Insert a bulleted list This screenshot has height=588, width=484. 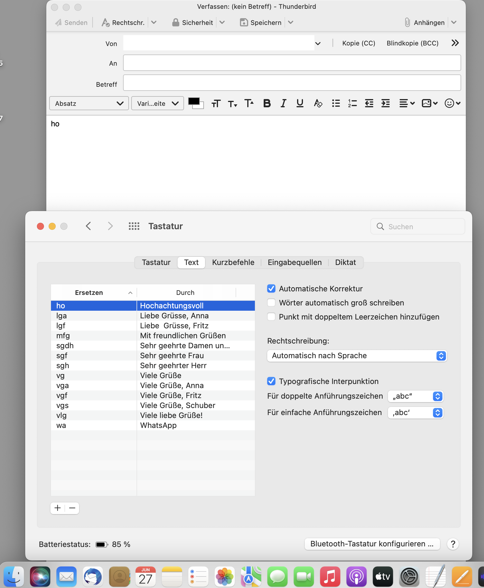336,103
